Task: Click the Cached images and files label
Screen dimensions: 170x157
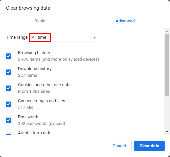Action: click(42, 101)
